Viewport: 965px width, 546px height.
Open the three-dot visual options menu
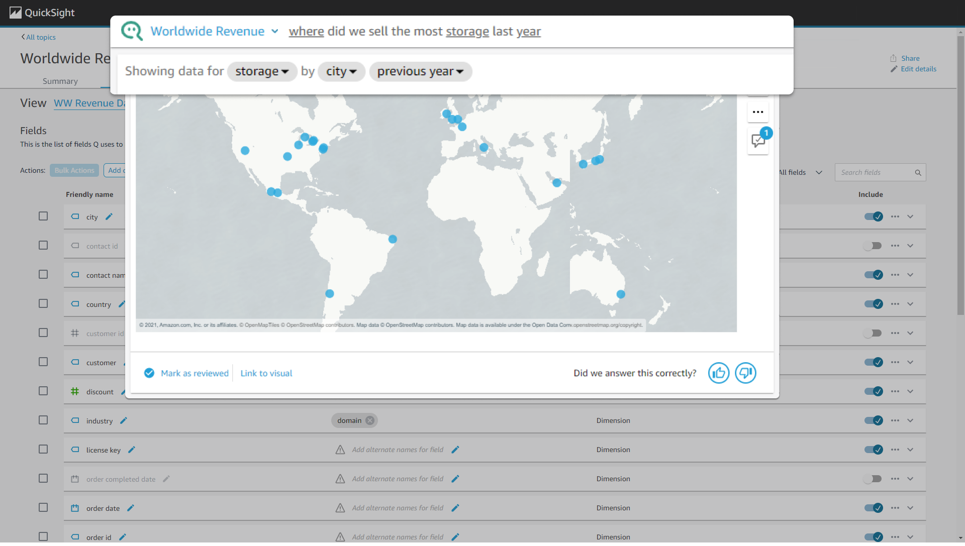coord(758,112)
